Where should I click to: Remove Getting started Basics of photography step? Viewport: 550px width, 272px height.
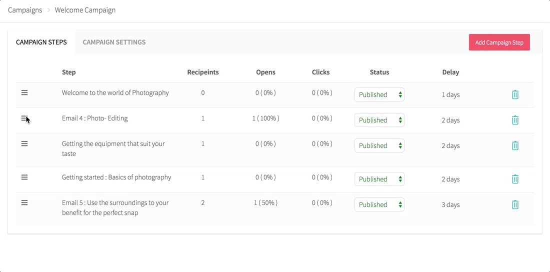coord(515,179)
